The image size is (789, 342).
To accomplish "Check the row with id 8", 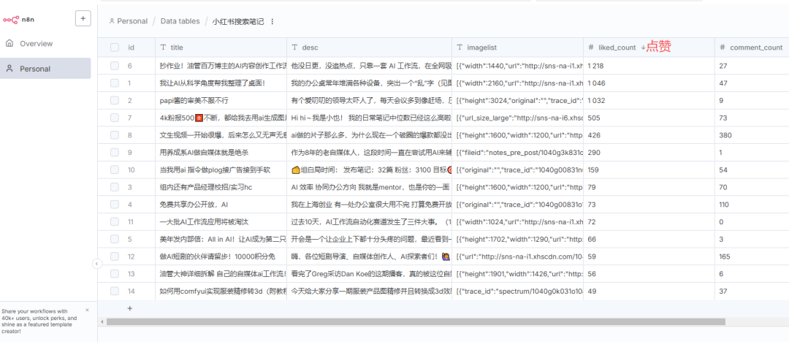I will coord(115,135).
